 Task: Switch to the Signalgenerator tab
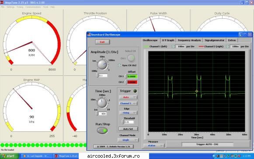click(214, 40)
